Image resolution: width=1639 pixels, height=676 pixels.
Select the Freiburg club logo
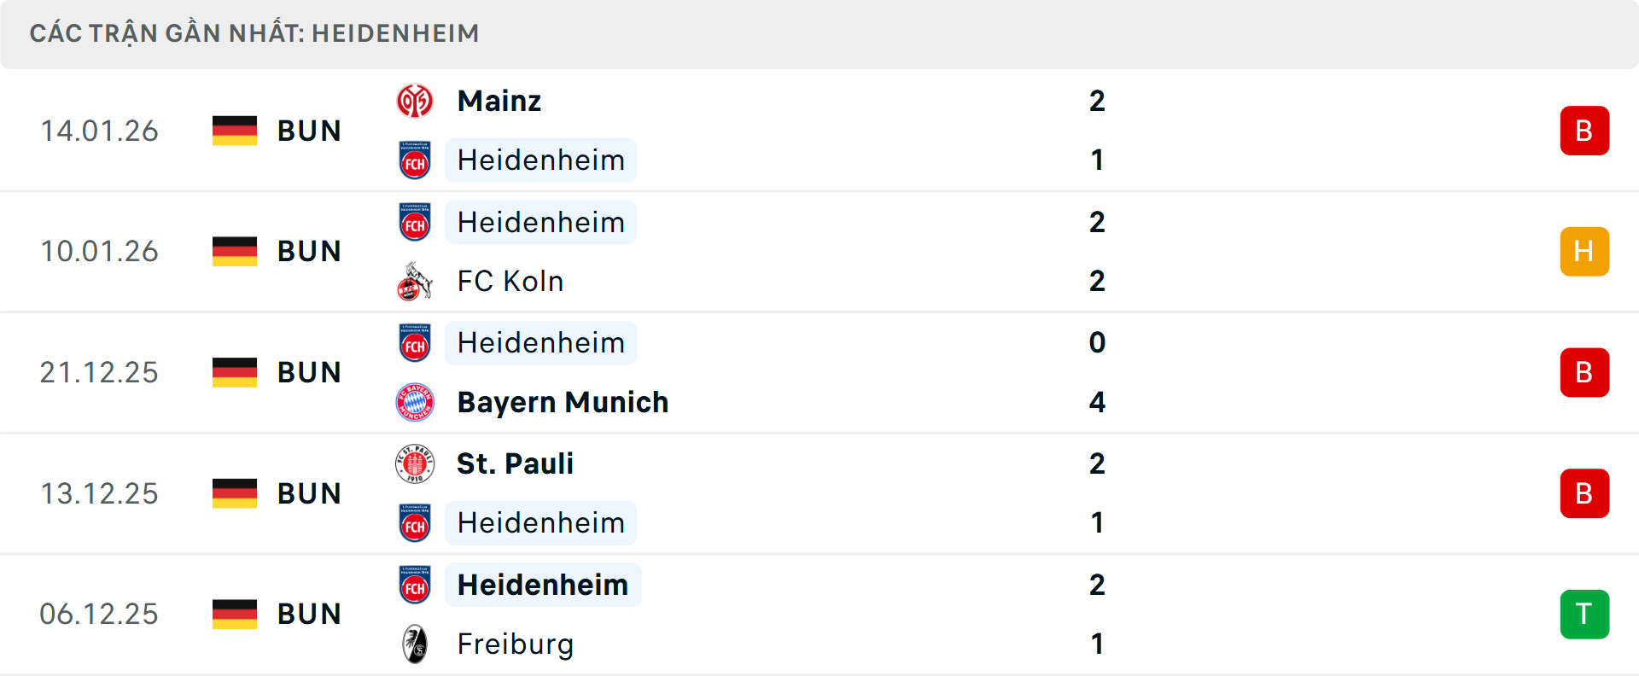tap(416, 644)
